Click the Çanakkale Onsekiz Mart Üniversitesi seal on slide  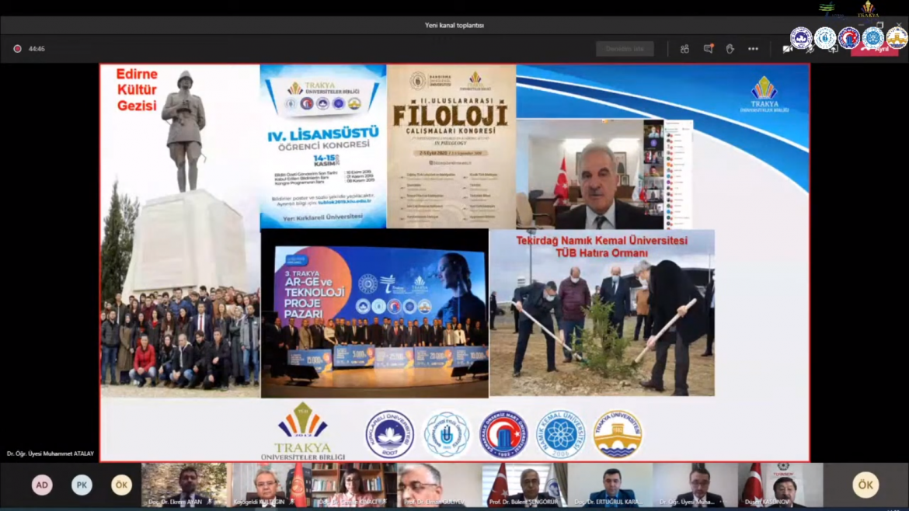503,435
